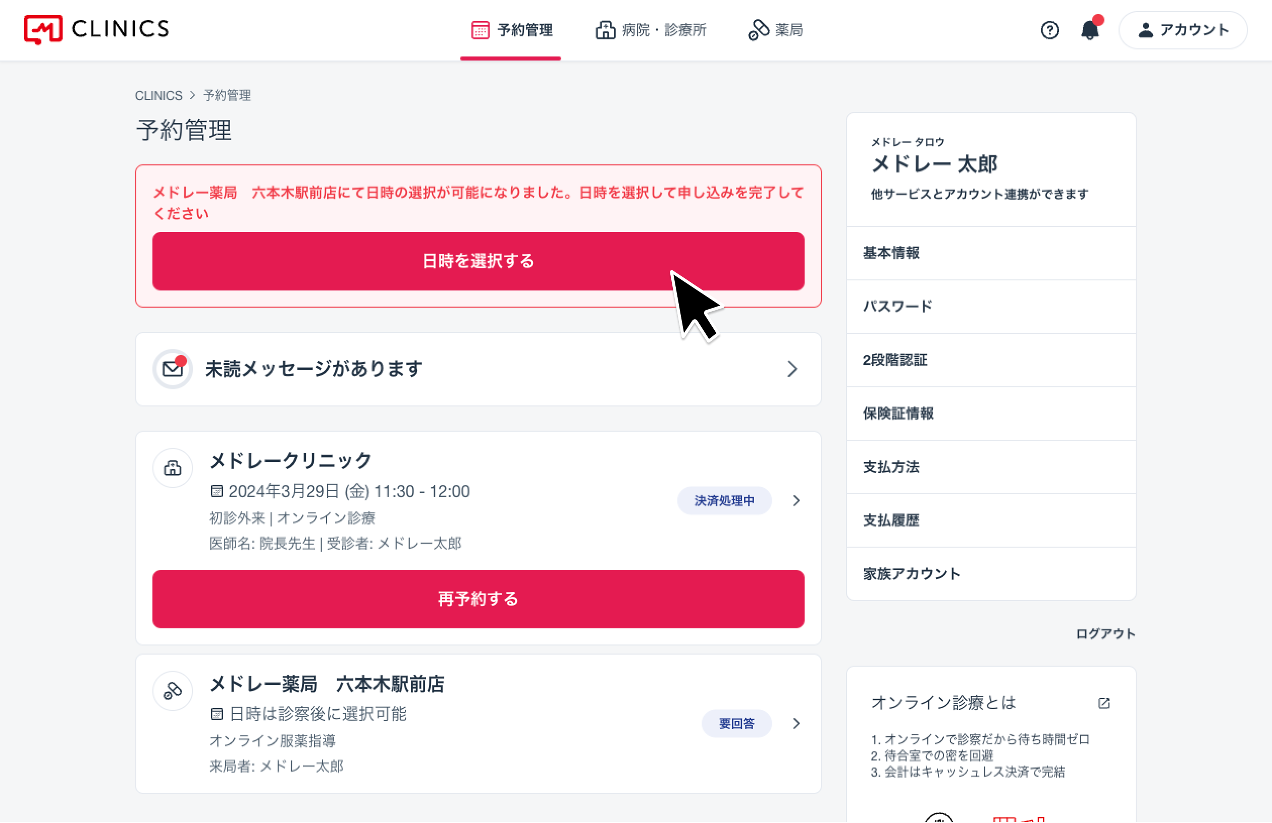Screen dimensions: 1272x823
Task: Open メドレー薬局 六本木駅前店 details chevron
Action: tap(797, 723)
